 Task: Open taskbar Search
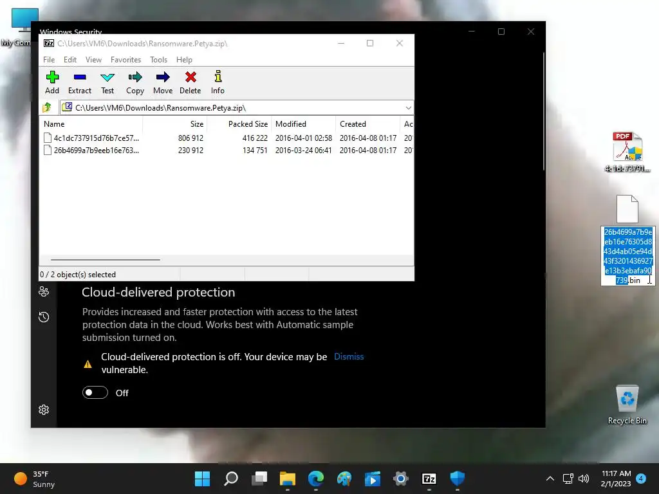pos(231,479)
